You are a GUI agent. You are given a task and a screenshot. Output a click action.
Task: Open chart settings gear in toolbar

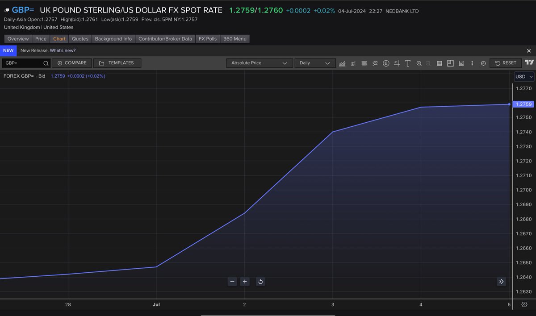[x=483, y=63]
